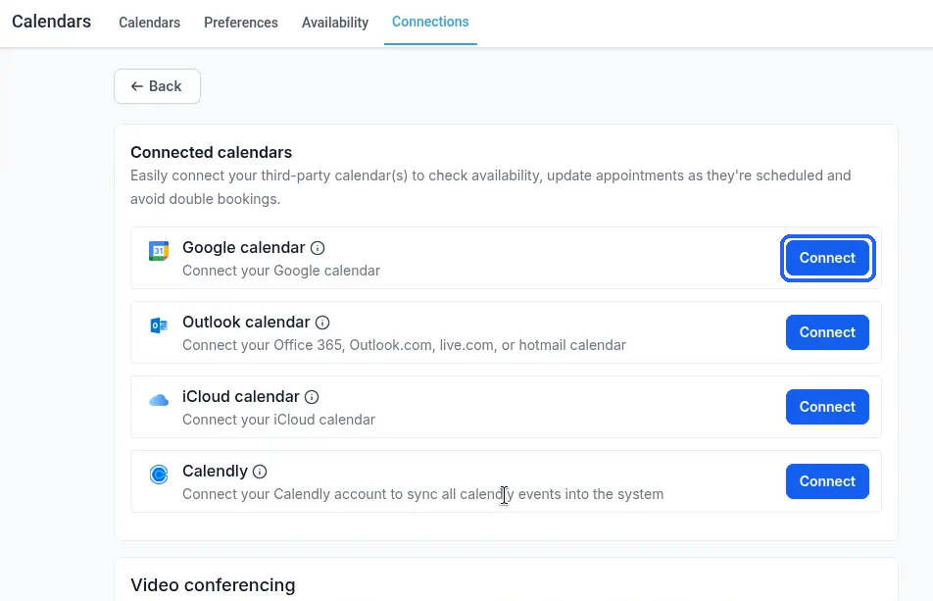Click the Google calendar title text
The image size is (933, 601).
click(243, 247)
